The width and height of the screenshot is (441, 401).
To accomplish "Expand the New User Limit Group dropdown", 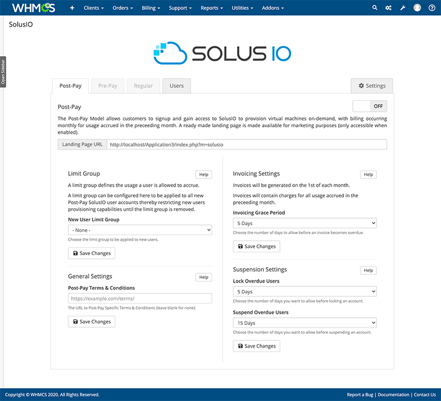I will click(x=140, y=230).
